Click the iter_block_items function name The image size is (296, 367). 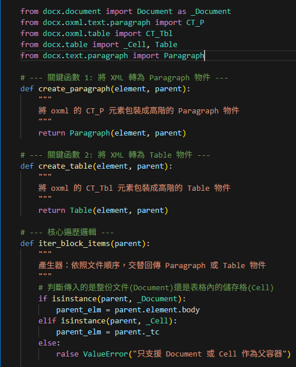[x=74, y=244]
